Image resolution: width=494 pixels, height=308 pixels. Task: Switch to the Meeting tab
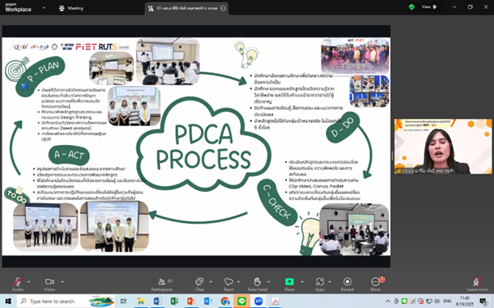(71, 8)
